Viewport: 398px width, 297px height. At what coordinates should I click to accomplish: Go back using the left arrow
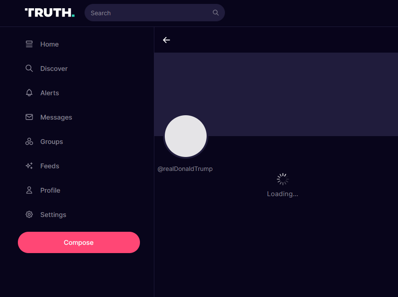(167, 40)
